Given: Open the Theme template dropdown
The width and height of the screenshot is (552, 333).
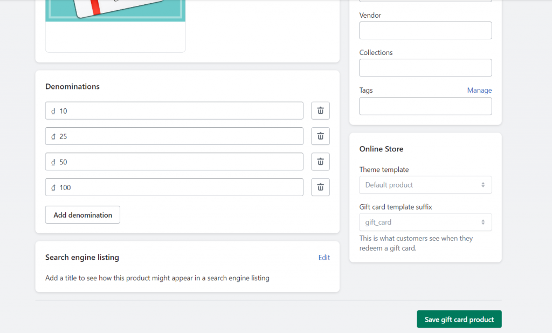Looking at the screenshot, I should [x=425, y=184].
